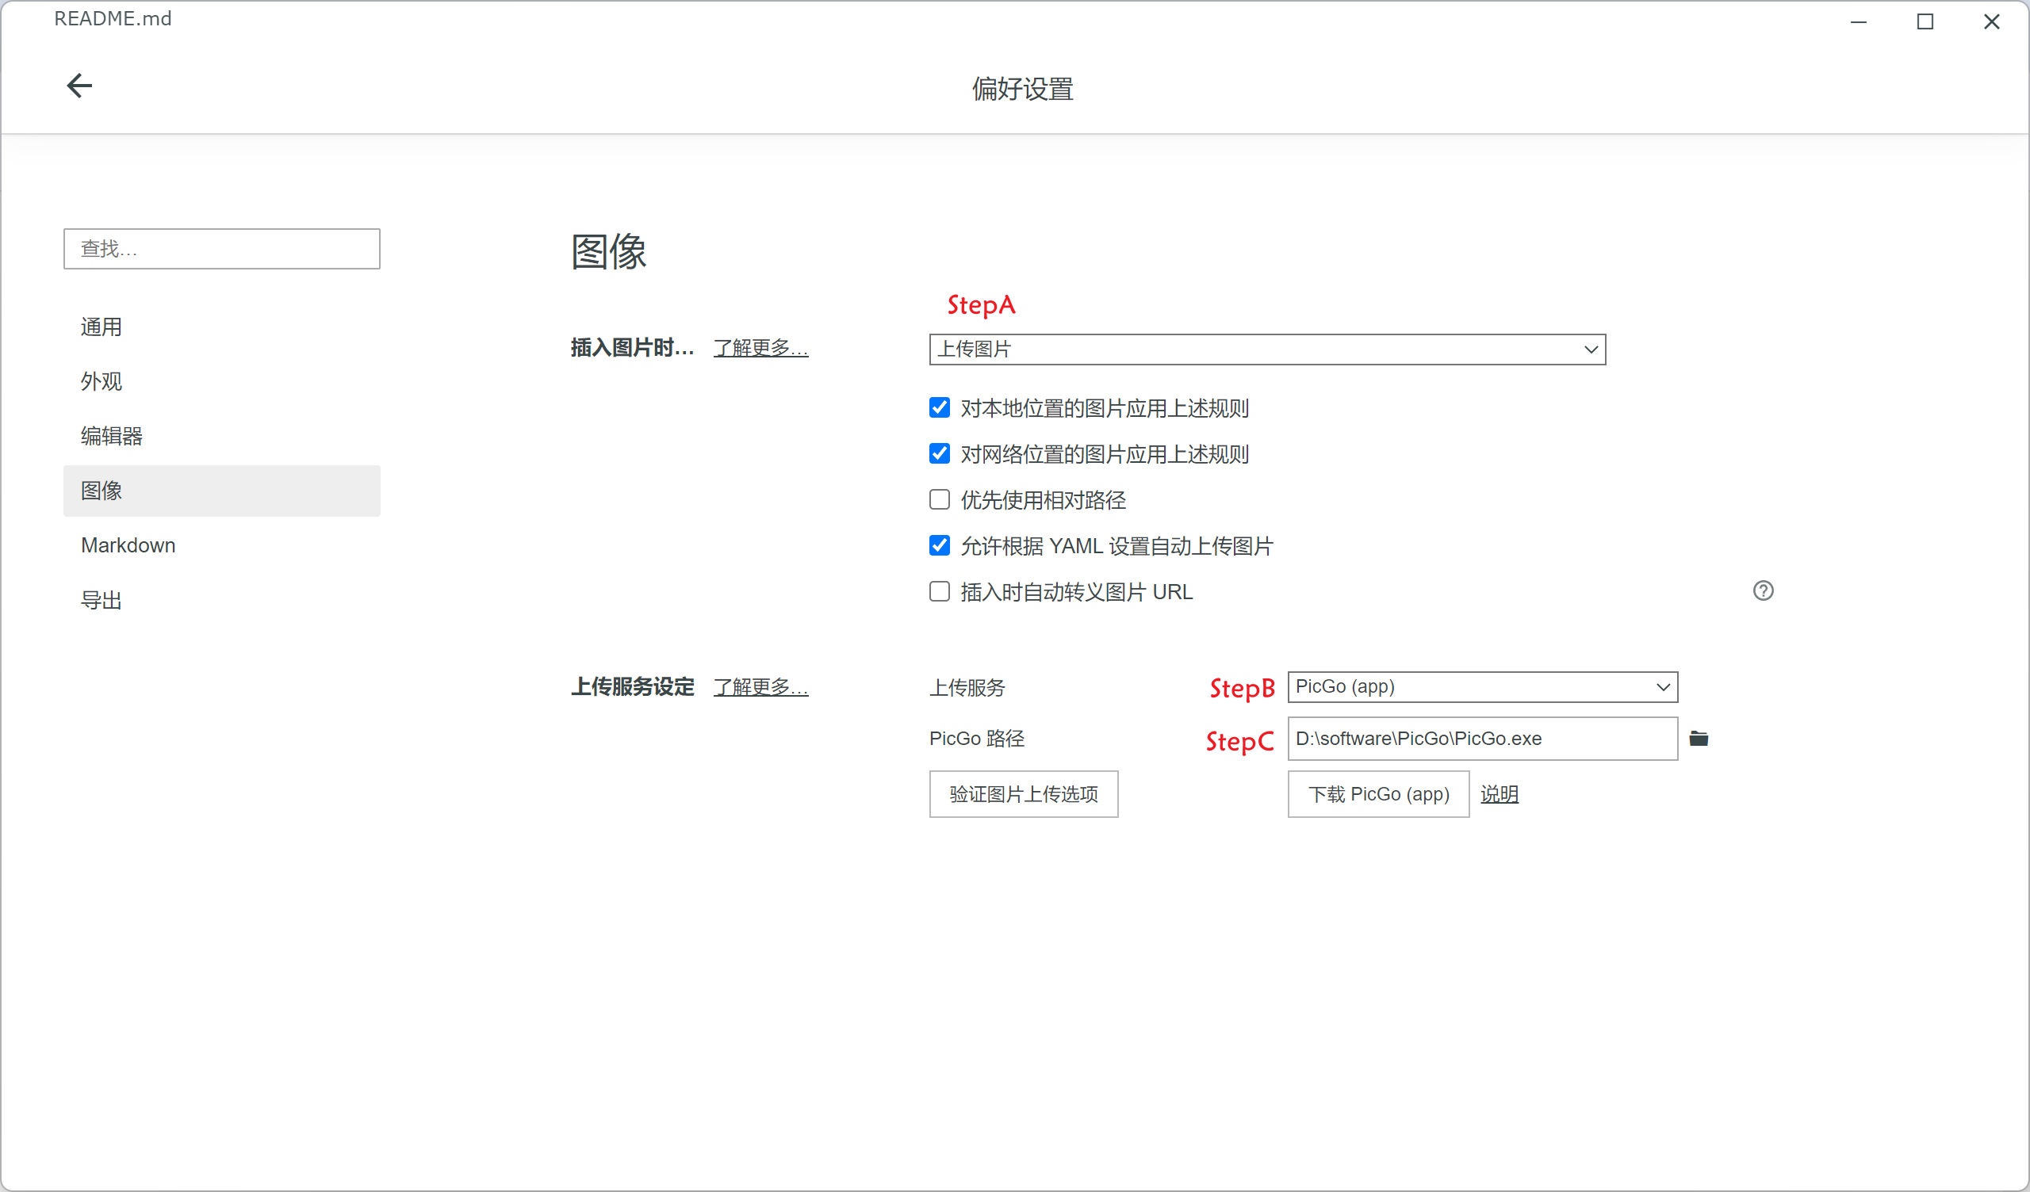Screen dimensions: 2030x1192
Task: Click 下载 PicGo (app) button
Action: 1378,794
